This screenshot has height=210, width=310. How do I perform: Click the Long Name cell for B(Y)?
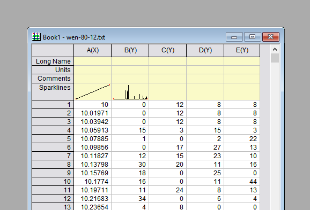[x=130, y=61]
